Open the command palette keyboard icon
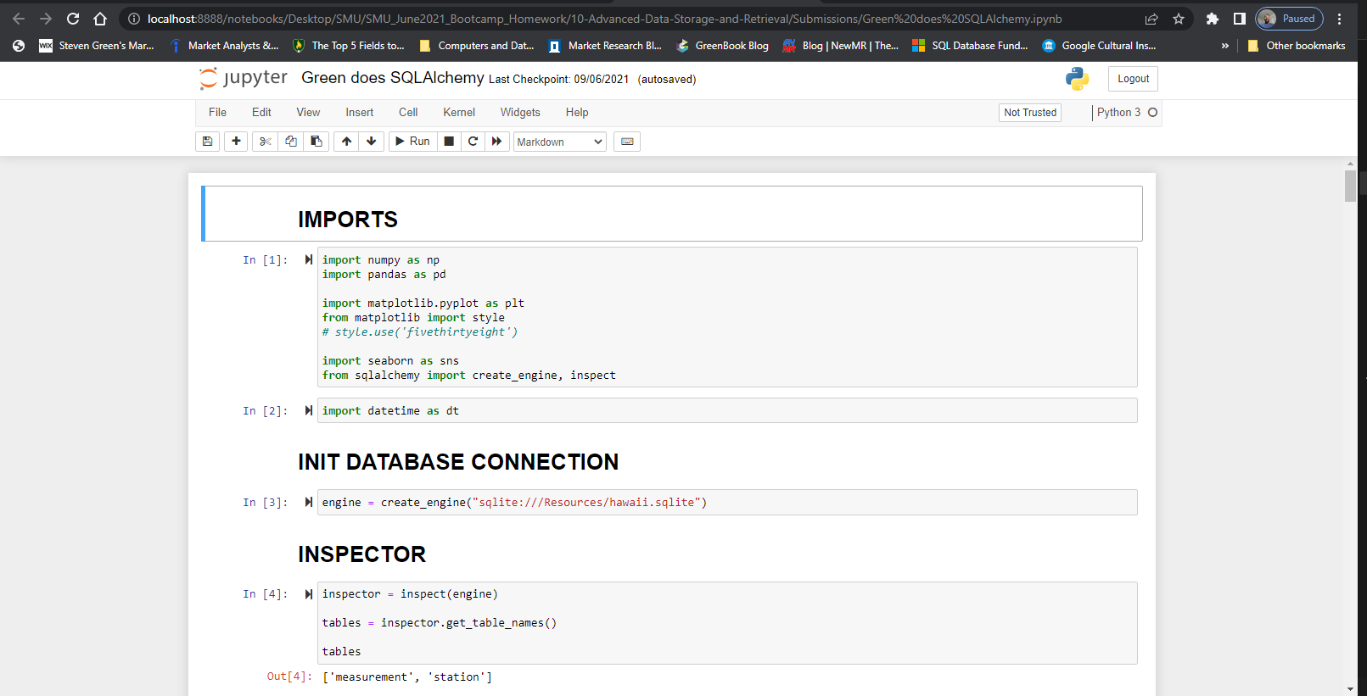 tap(627, 142)
